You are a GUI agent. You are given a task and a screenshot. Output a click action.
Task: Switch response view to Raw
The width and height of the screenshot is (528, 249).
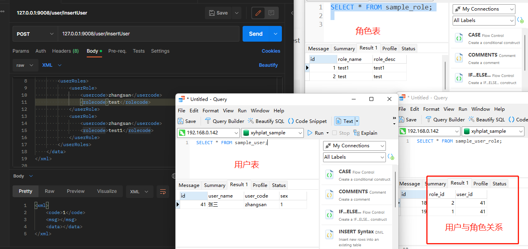click(x=49, y=191)
